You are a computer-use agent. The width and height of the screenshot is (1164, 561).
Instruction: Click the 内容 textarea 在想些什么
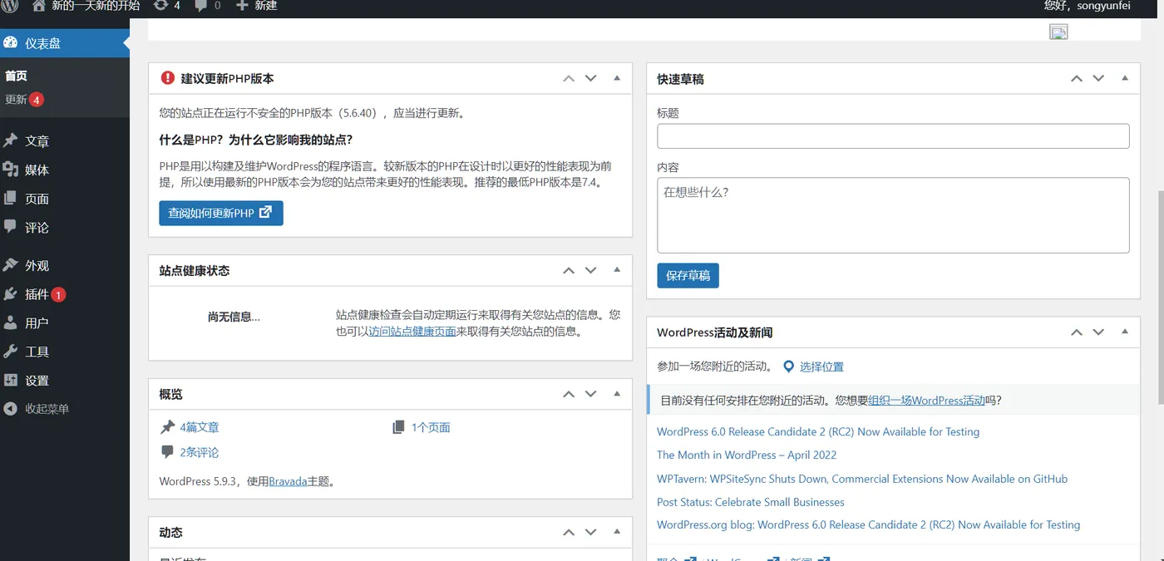893,215
